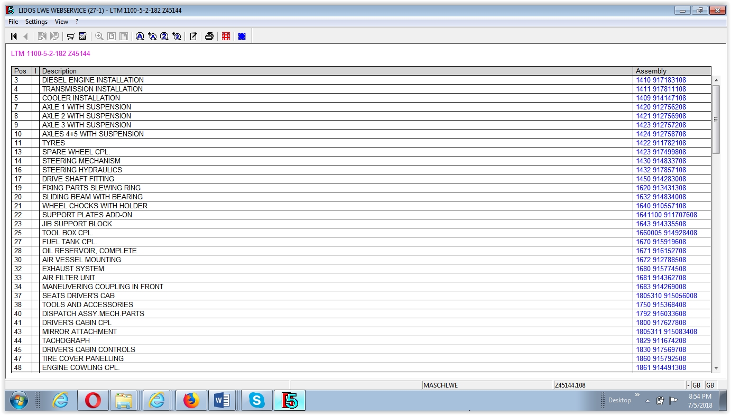Select AXLES 4+5 WITH SUSPENSION row

coord(361,134)
